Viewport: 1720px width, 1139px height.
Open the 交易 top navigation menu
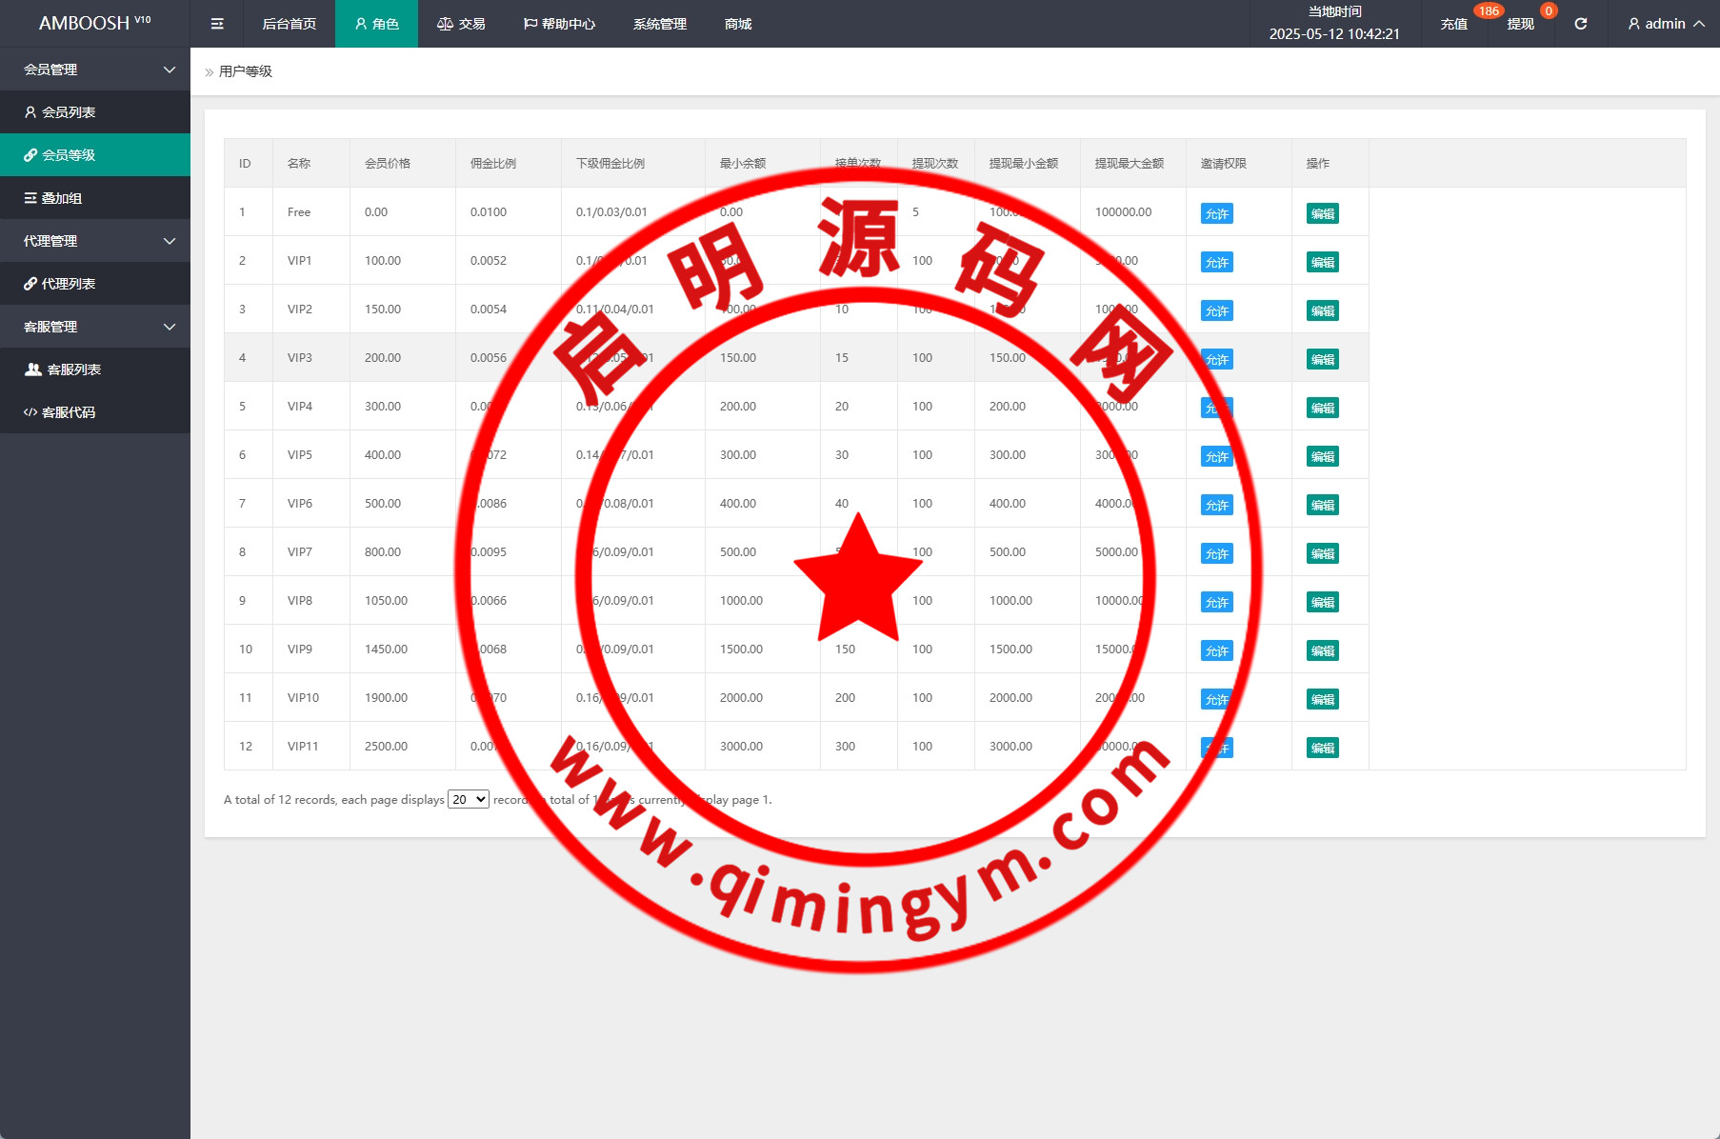(x=462, y=24)
